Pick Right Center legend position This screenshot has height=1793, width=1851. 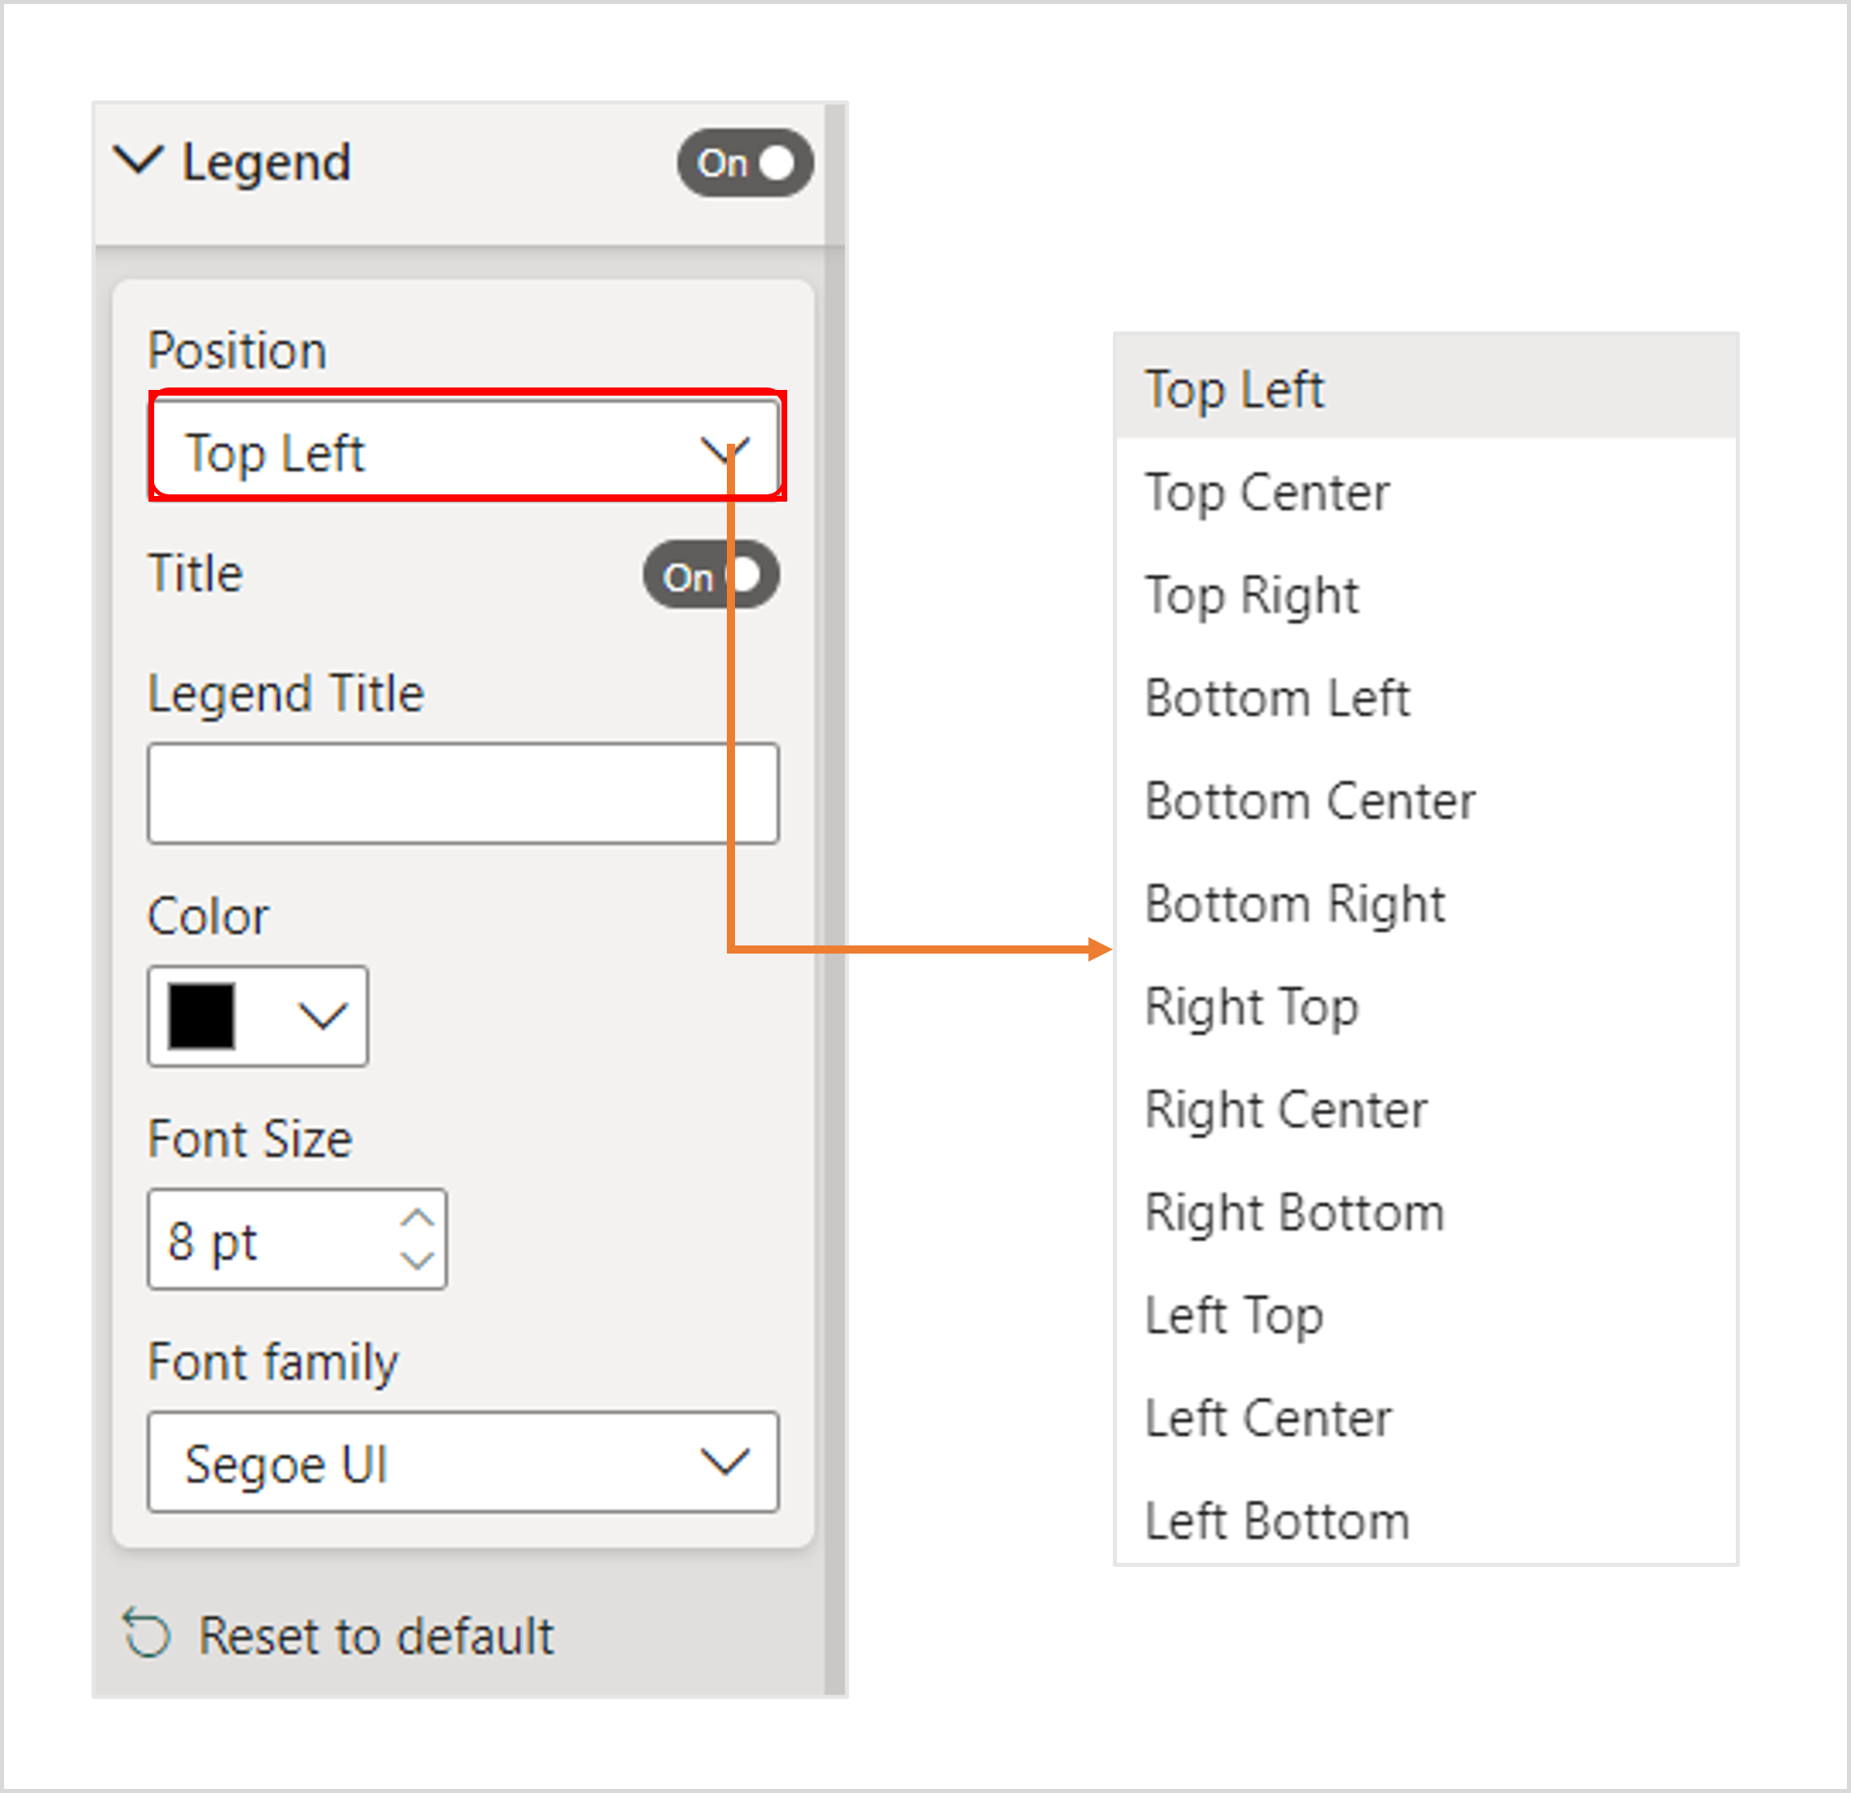[1286, 1110]
